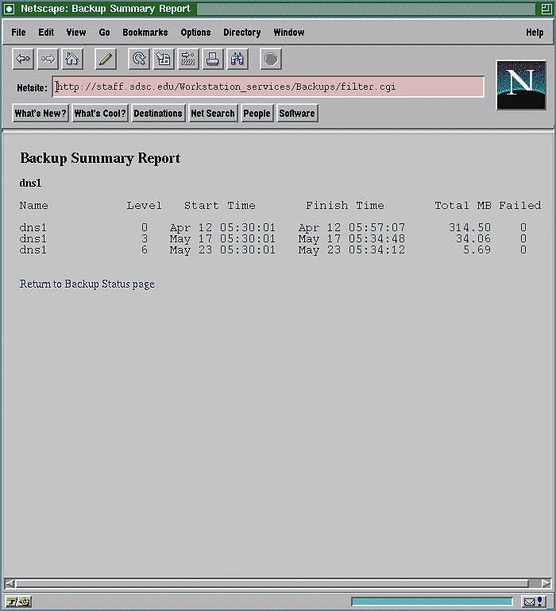Open the Options menu
The image size is (556, 611).
coord(195,33)
